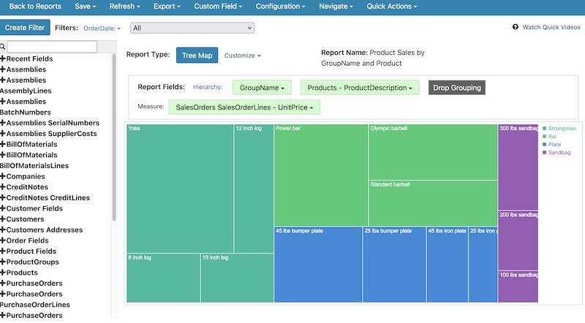Click the search magnifier icon in sidebar
585x323 pixels.
point(4,47)
